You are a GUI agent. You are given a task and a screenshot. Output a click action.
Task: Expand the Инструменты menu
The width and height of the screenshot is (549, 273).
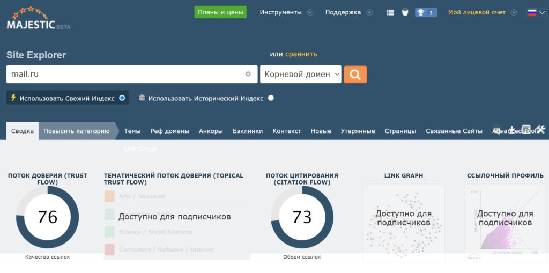tap(286, 12)
